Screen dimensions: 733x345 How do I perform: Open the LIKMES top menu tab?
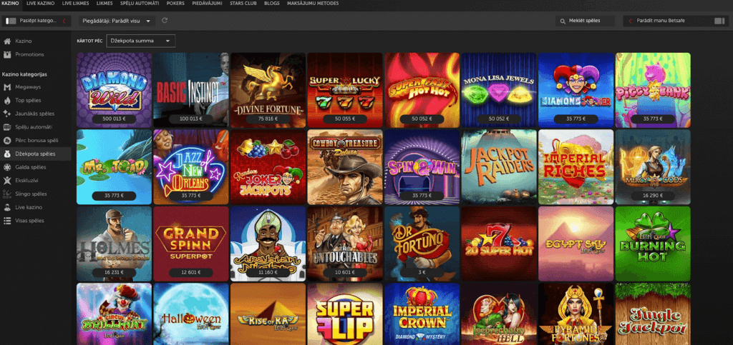pyautogui.click(x=105, y=4)
